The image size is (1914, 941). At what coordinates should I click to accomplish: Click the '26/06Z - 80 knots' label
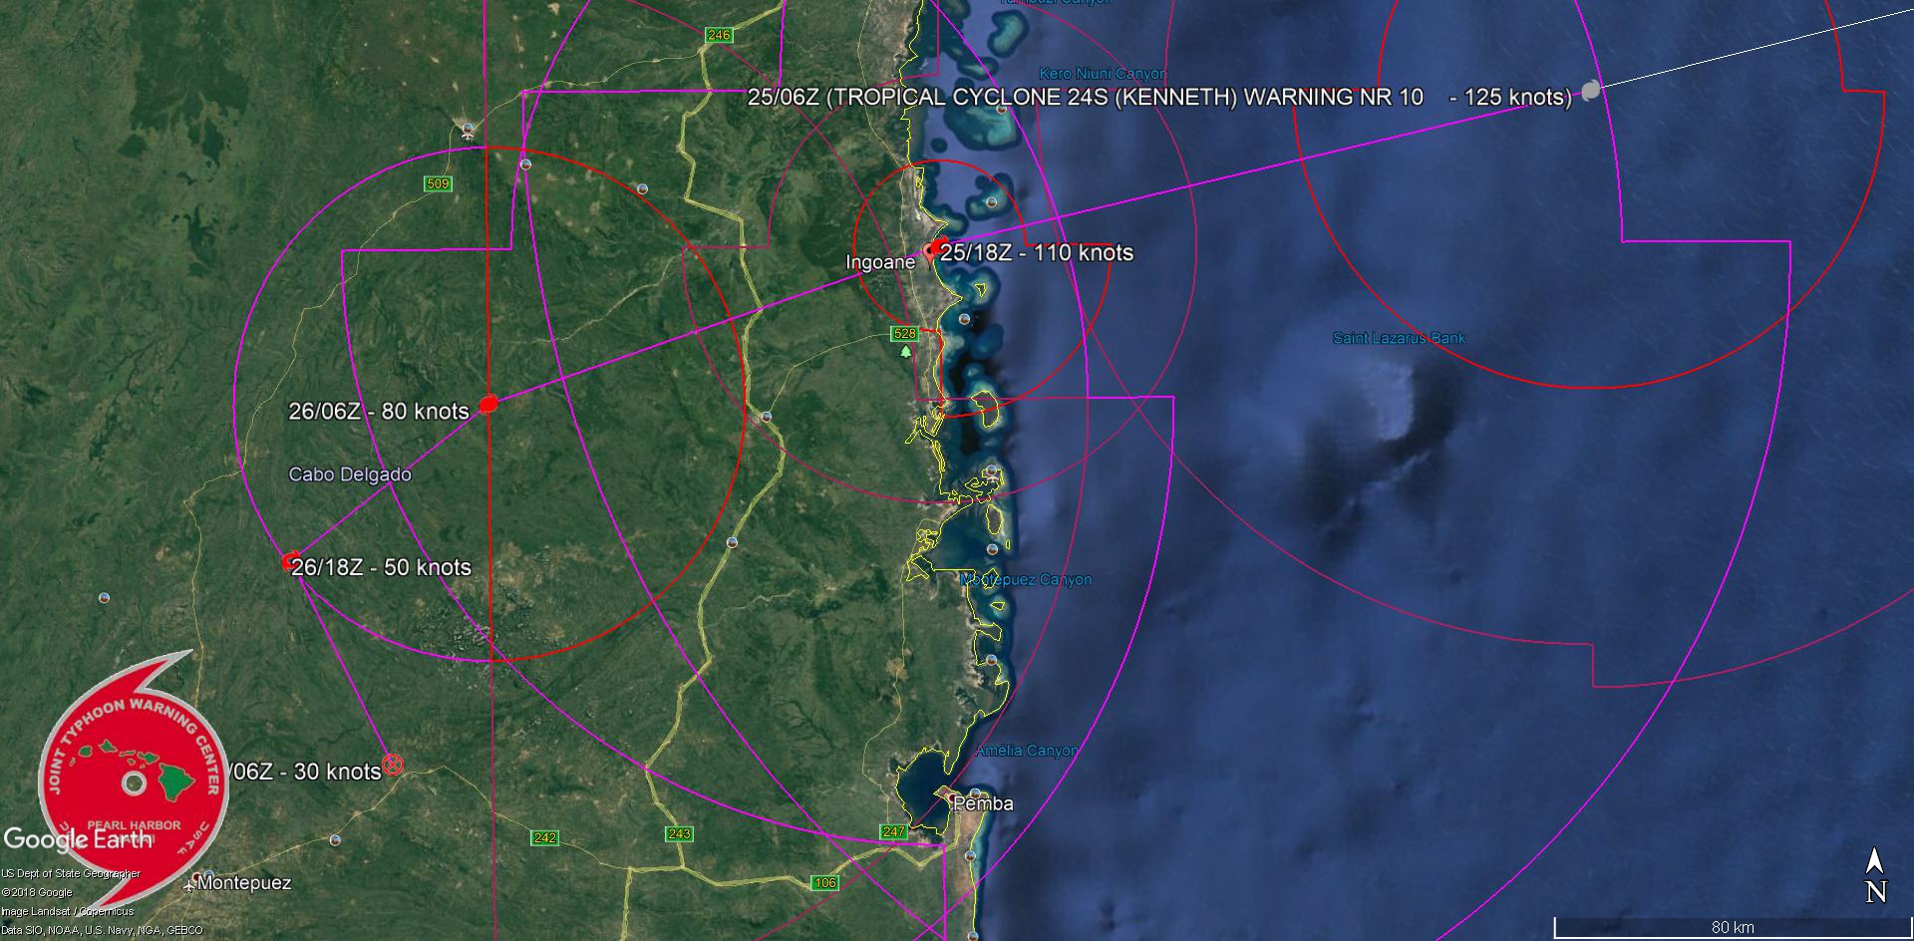coord(379,411)
